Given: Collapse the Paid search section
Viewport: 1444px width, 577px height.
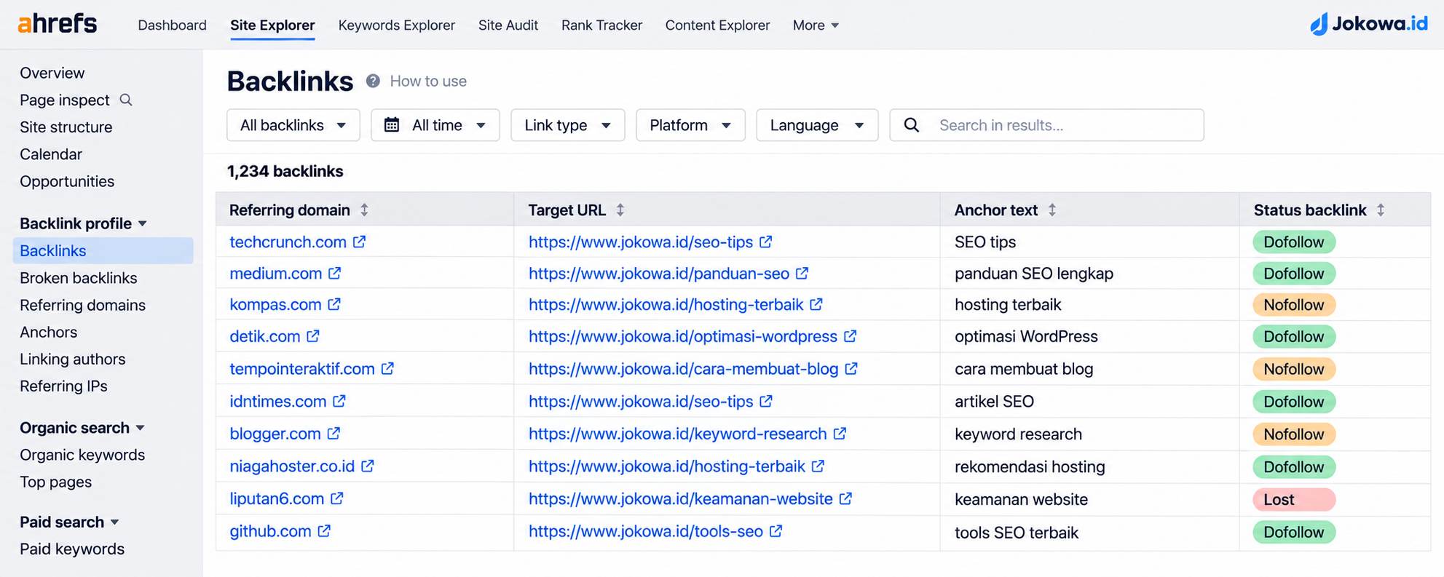Looking at the screenshot, I should pos(69,522).
